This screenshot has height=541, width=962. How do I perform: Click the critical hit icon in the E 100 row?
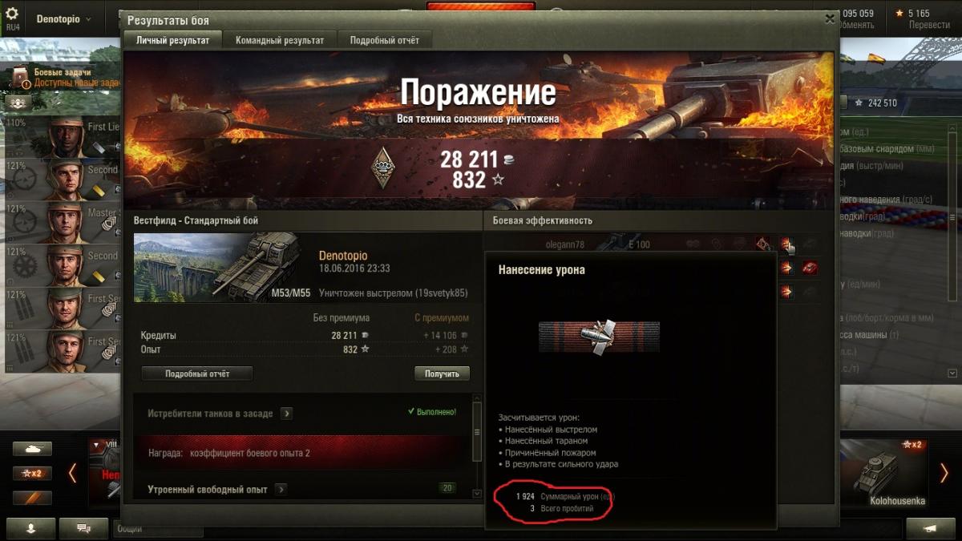pos(762,244)
